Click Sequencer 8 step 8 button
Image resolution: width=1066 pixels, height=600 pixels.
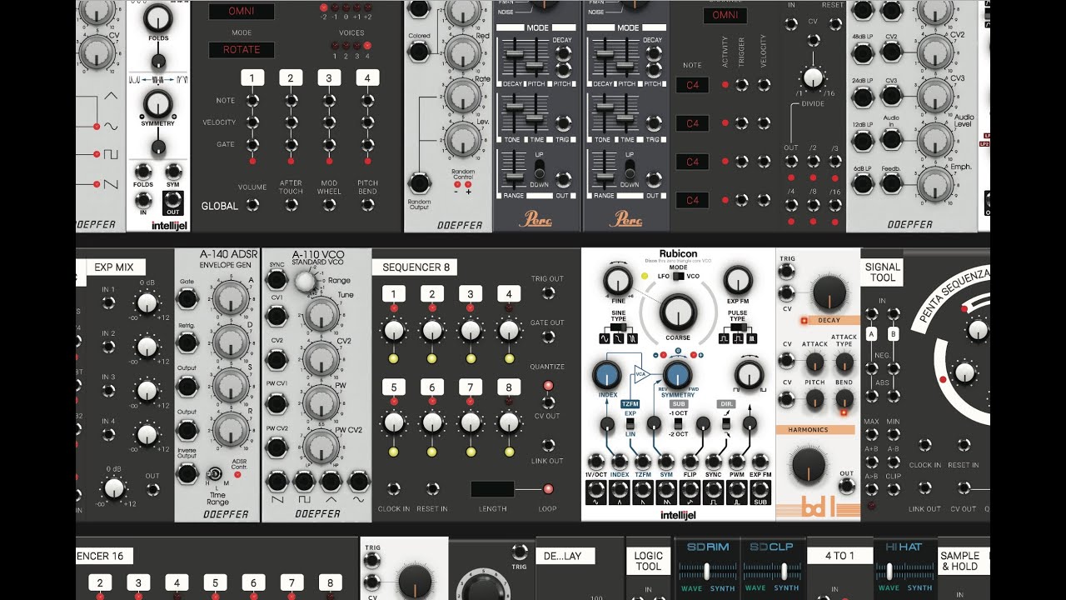[509, 387]
